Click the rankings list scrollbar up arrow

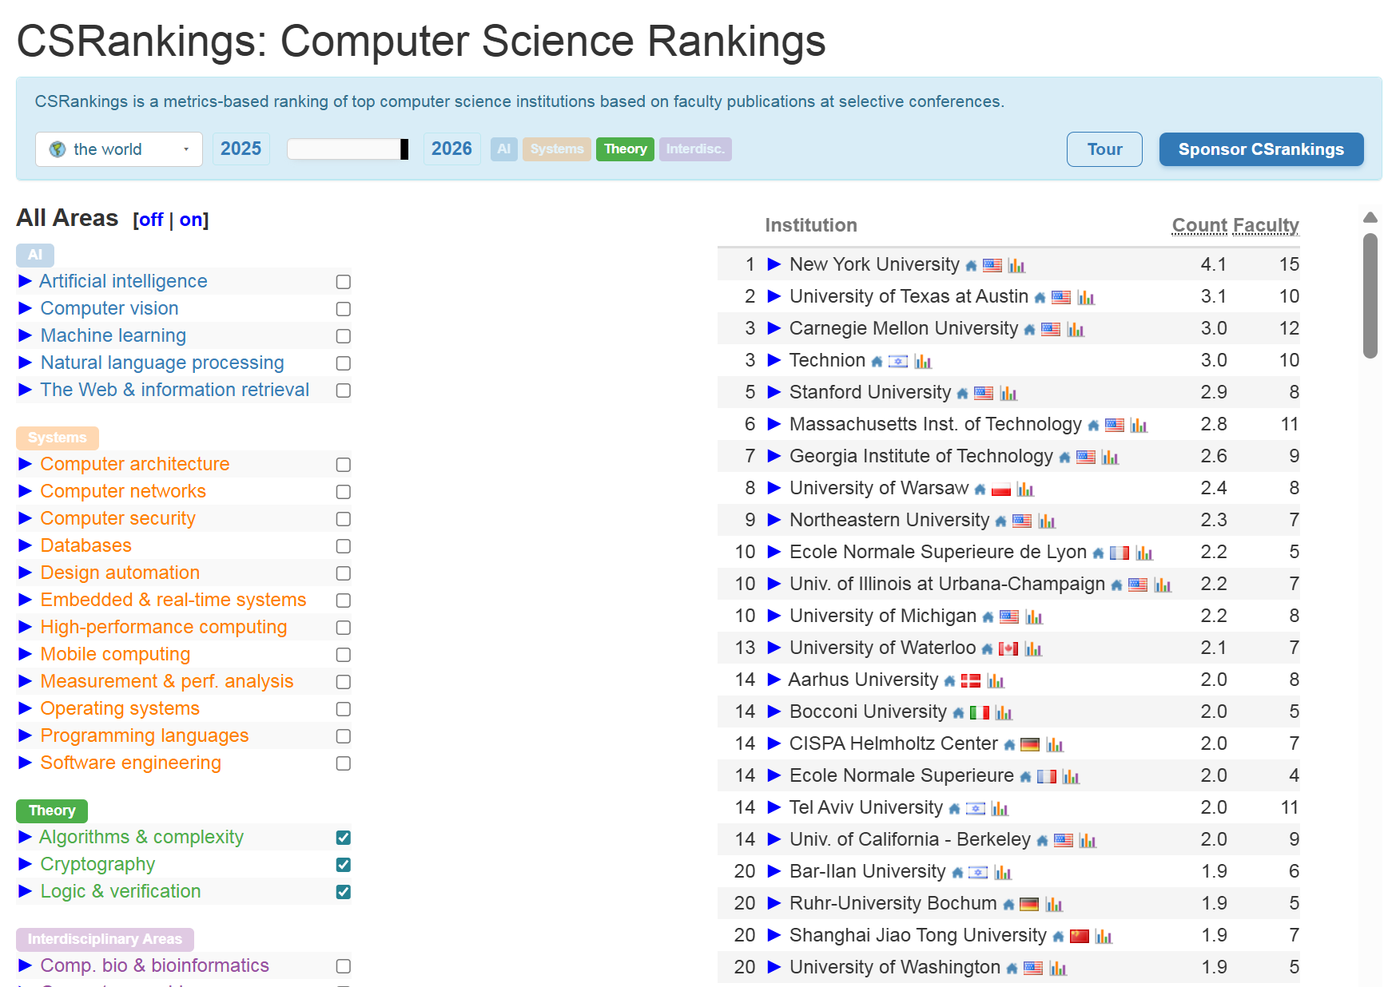(x=1370, y=217)
